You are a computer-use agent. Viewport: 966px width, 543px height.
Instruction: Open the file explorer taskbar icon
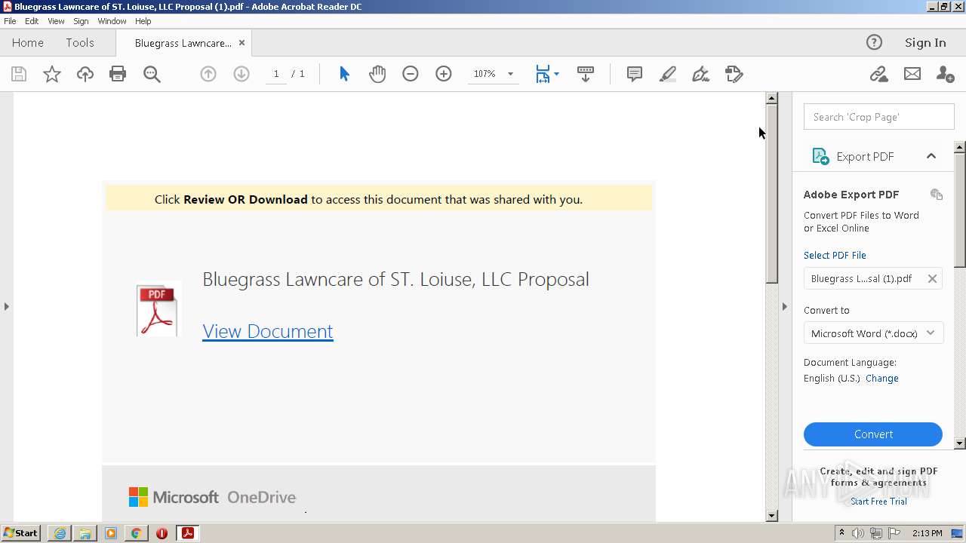click(85, 533)
